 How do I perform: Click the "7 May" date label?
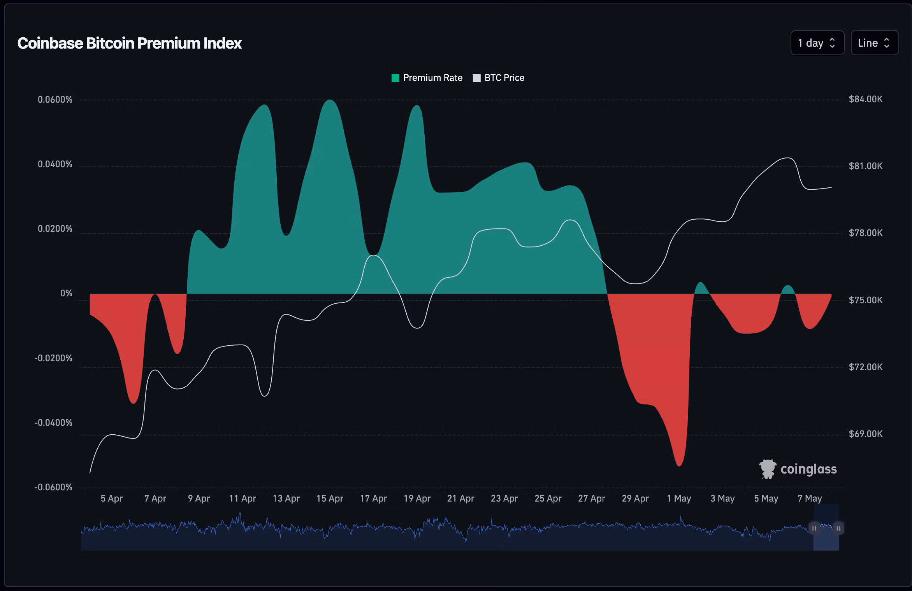pos(810,498)
